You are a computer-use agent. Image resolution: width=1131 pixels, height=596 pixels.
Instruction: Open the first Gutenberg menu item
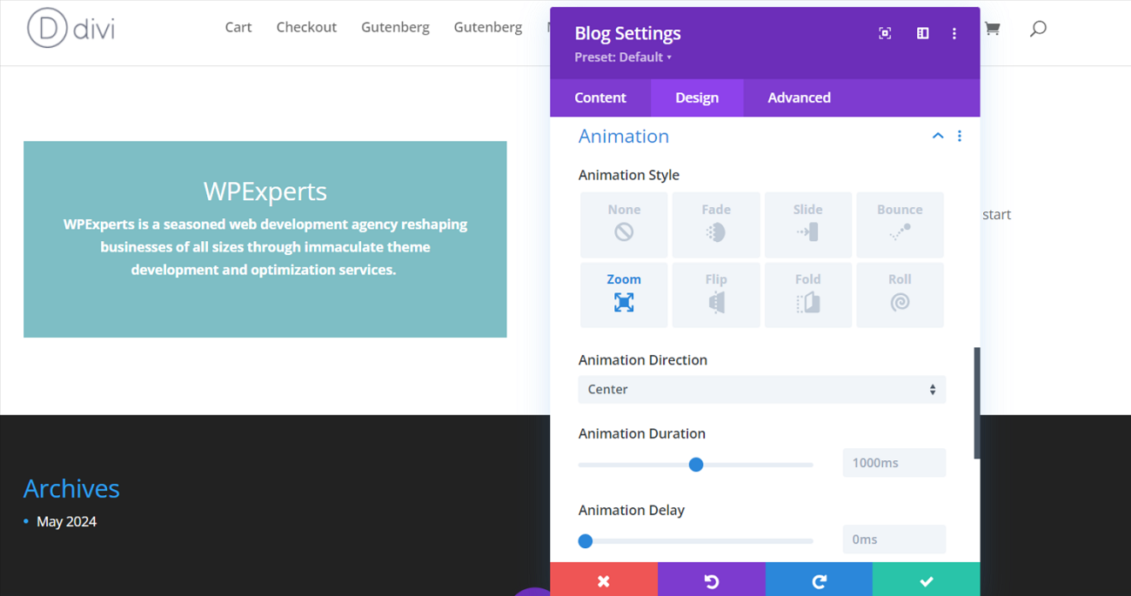coord(395,27)
